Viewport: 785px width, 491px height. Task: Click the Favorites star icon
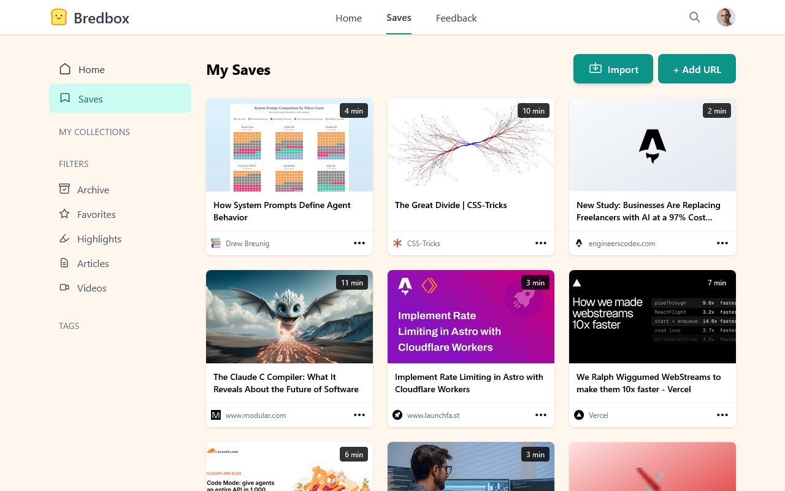(64, 214)
